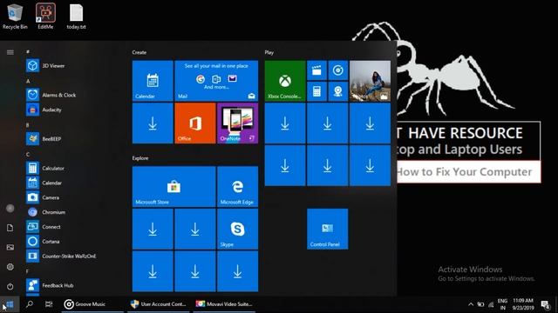This screenshot has width=558, height=313.
Task: Show hidden tray icons chevron
Action: coord(471,304)
